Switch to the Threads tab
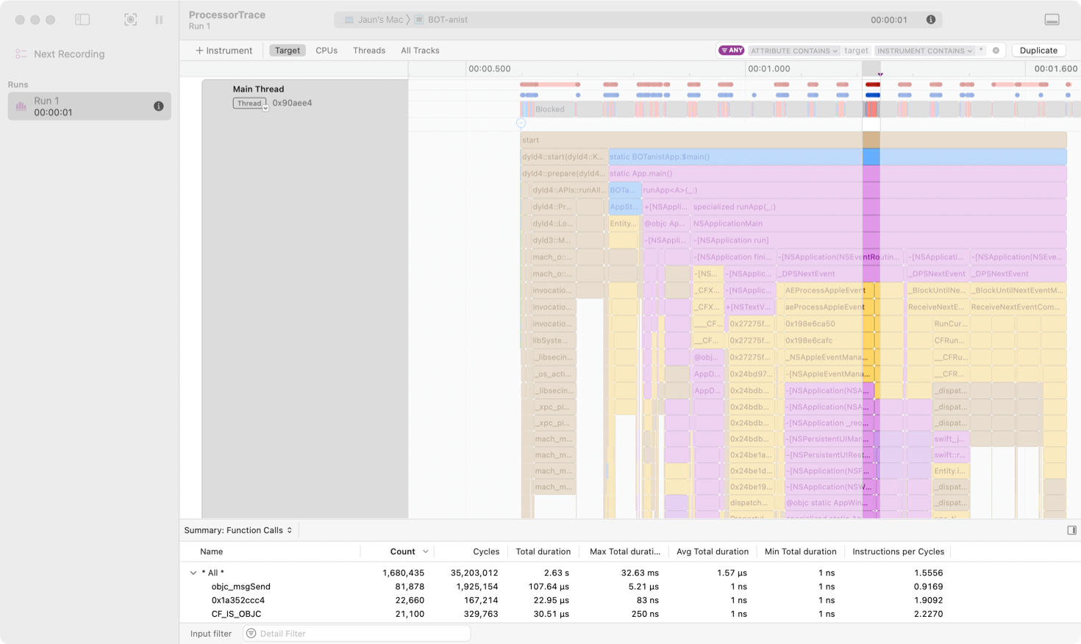Viewport: 1081px width, 644px height. 369,51
